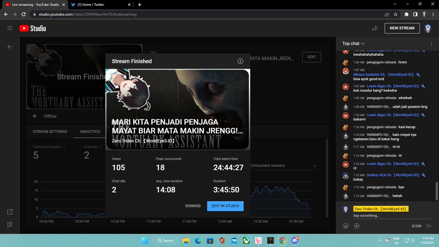Click the DISMISS button
439x247 pixels.
(193, 206)
